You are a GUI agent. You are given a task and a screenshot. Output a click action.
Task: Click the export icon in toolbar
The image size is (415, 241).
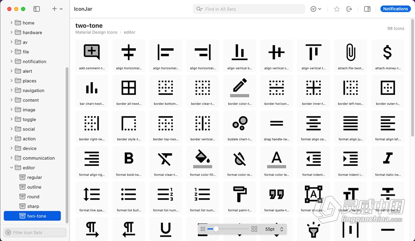pyautogui.click(x=349, y=9)
